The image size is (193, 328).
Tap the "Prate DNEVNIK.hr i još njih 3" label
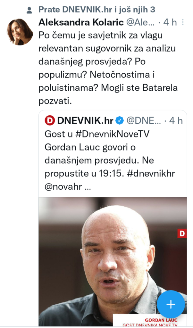pos(97,10)
